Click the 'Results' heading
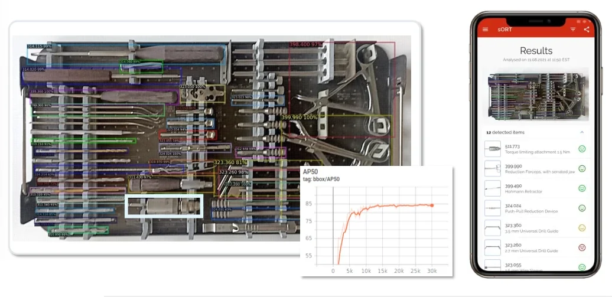Viewport: 612px width, 297px height. 536,51
